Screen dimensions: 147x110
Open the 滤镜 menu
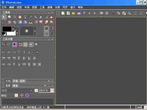[50, 7]
